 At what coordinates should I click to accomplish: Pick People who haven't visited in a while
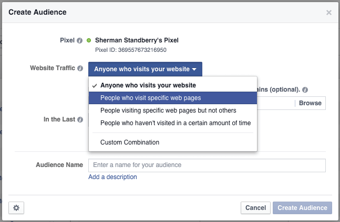pyautogui.click(x=176, y=123)
